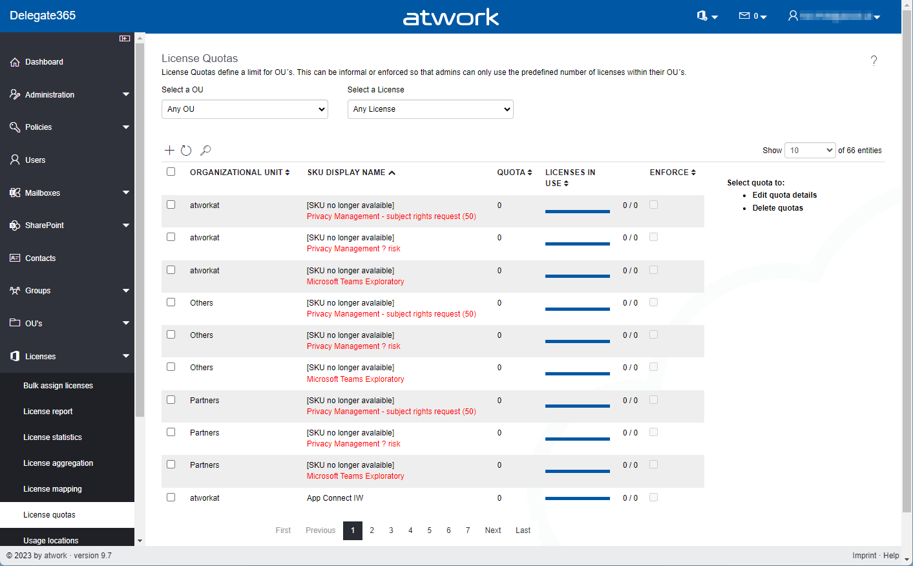Click the user account profile icon
Image resolution: width=913 pixels, height=566 pixels.
[793, 16]
